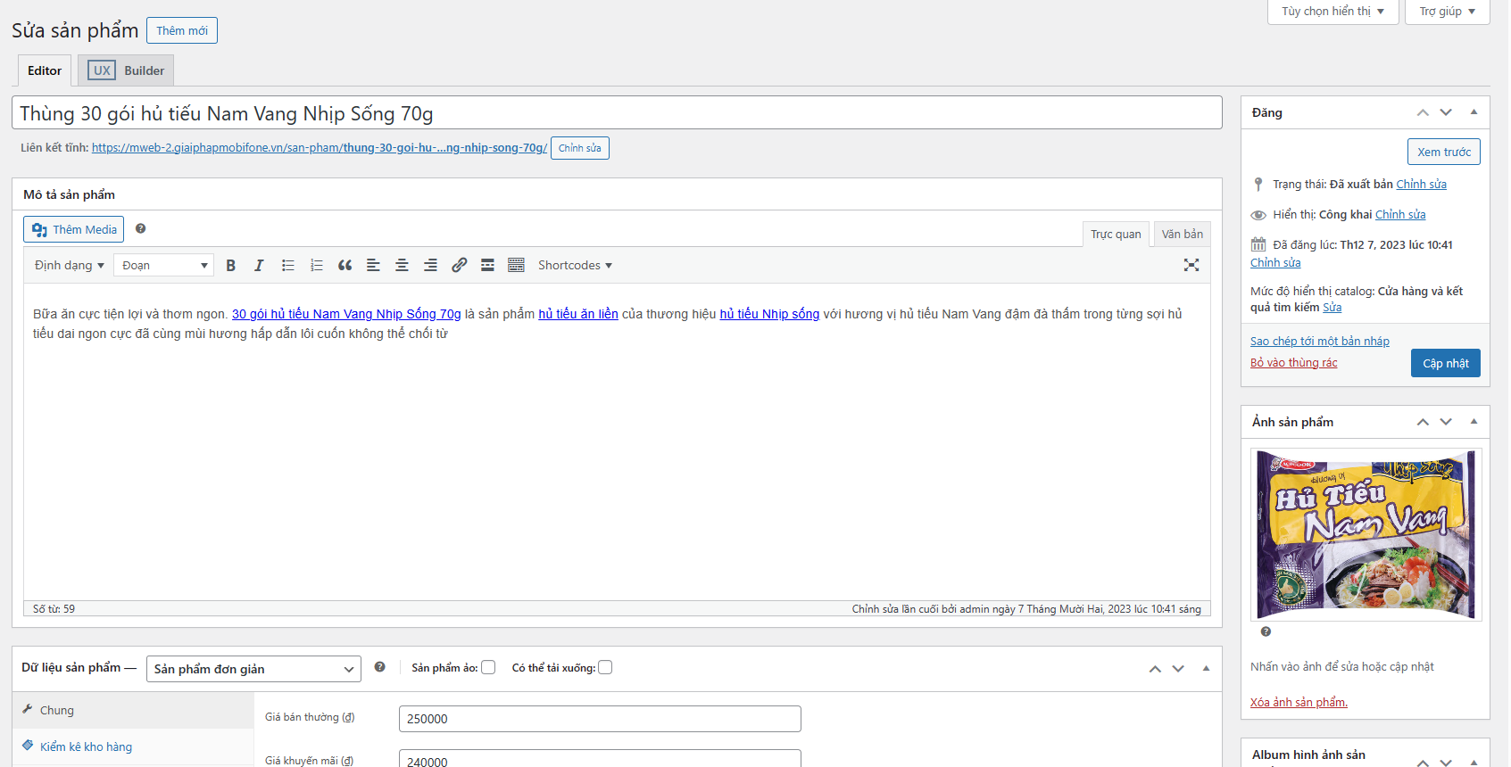Insert Read More tag
Screen dimensions: 1511x767
[x=487, y=265]
